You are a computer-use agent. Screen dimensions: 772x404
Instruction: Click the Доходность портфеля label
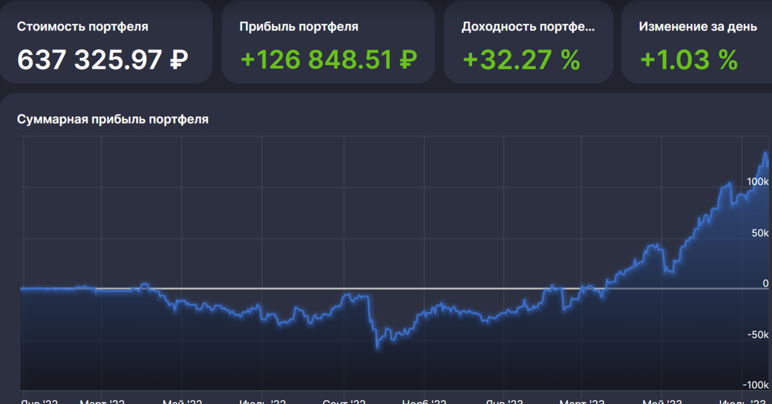click(x=528, y=27)
